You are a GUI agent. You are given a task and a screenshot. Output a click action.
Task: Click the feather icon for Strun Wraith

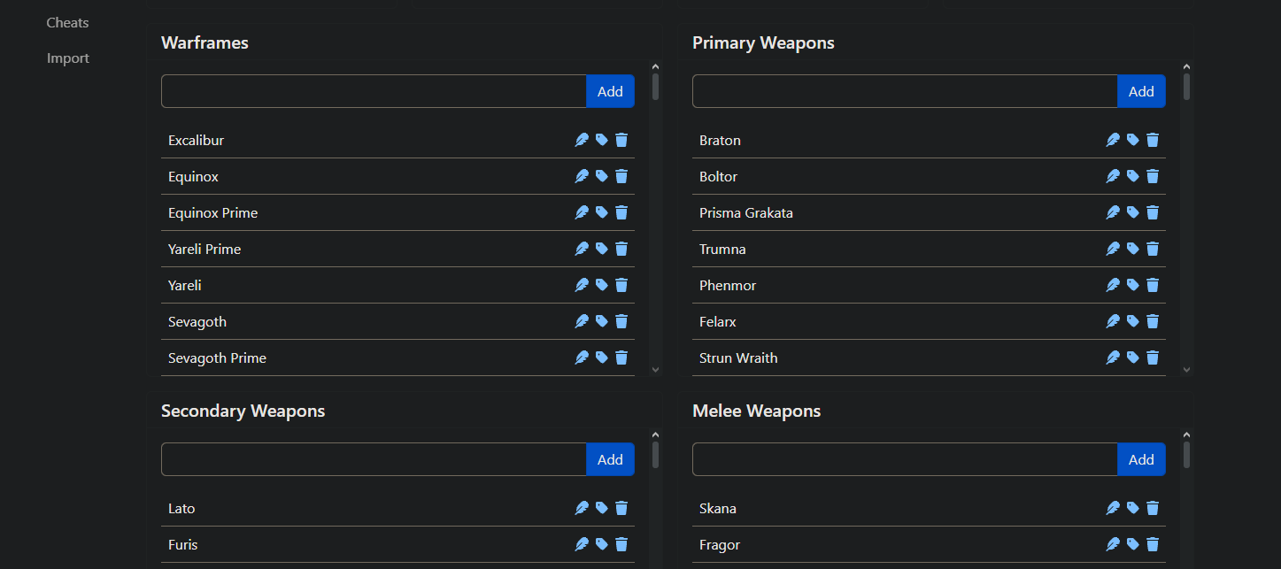[1113, 358]
